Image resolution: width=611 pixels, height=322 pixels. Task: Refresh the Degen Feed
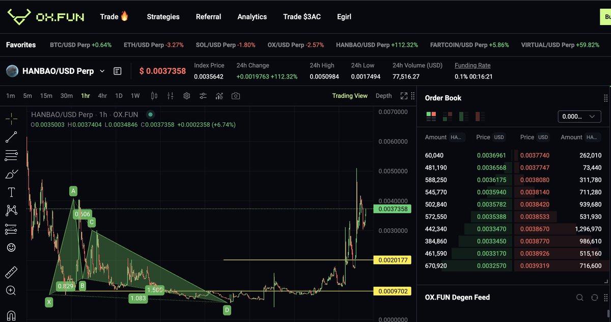[x=594, y=298]
